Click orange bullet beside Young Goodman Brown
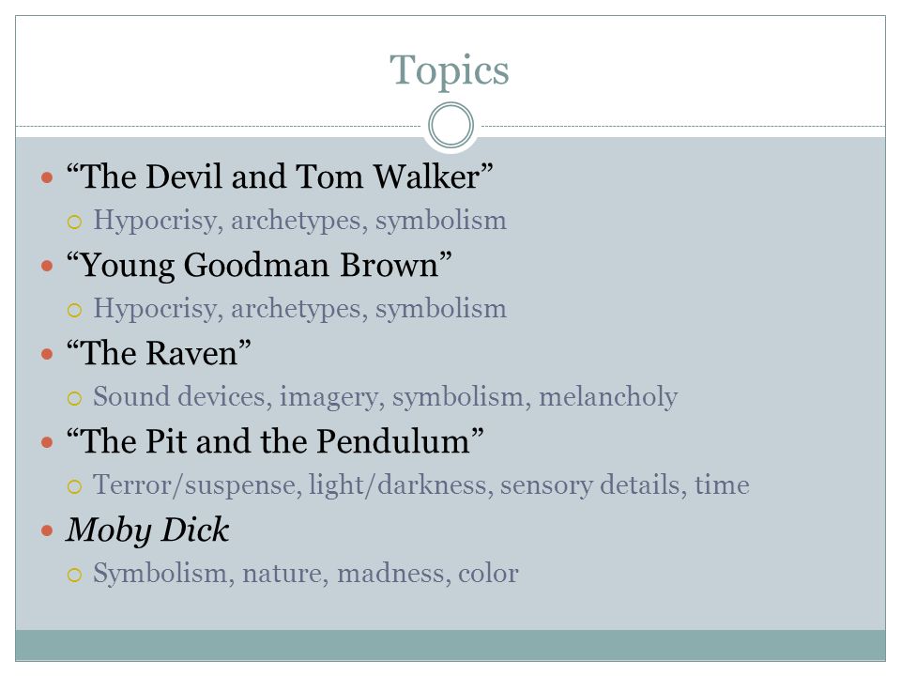 pyautogui.click(x=47, y=266)
